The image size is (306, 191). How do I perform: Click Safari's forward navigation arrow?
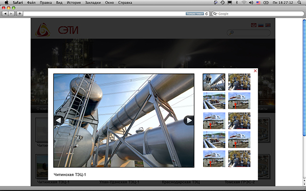pos(11,14)
